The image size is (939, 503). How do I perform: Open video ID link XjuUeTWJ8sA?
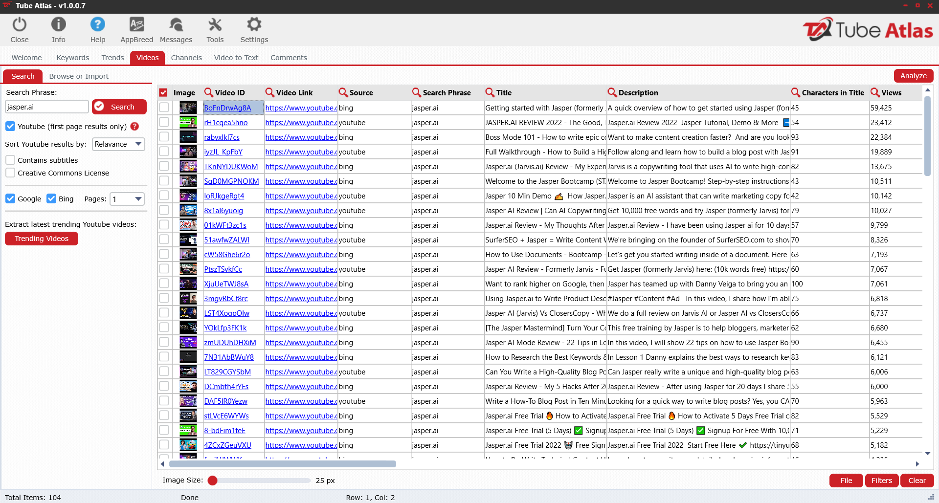click(226, 284)
